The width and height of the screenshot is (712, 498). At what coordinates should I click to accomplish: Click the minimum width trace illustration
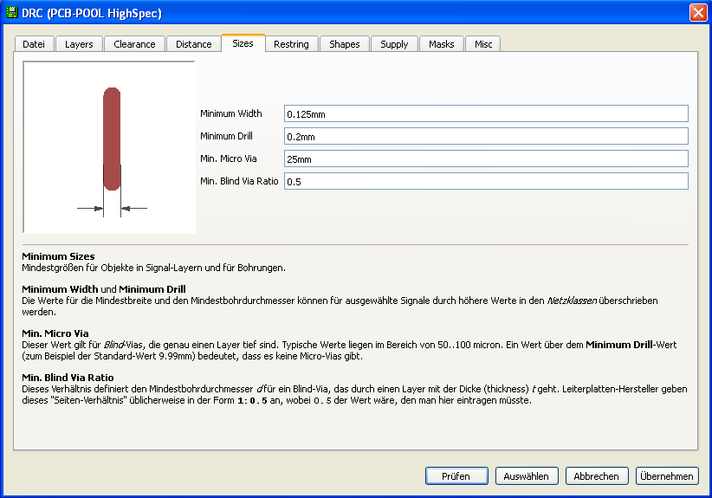pyautogui.click(x=109, y=147)
